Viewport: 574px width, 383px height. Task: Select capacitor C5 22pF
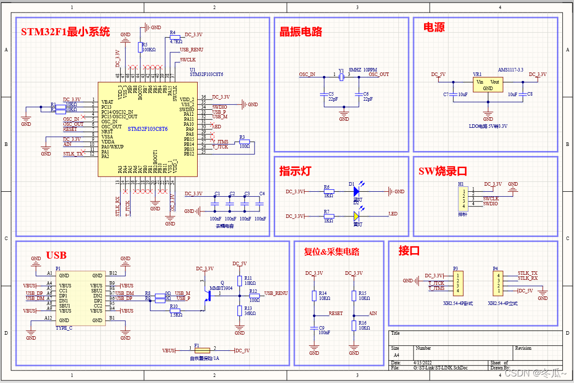click(323, 95)
